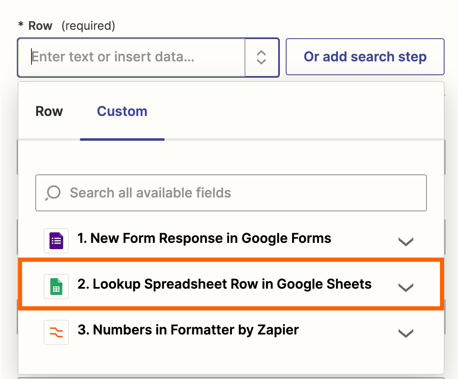This screenshot has height=379, width=458.
Task: Switch to the Row tab
Action: tap(49, 111)
